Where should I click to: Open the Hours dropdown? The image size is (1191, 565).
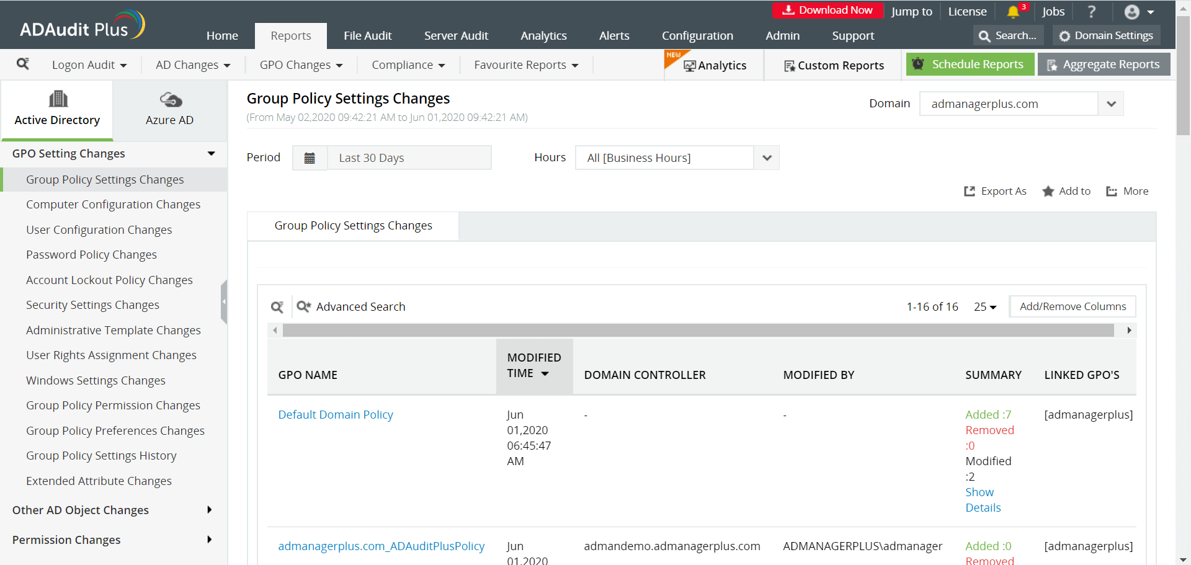[765, 158]
